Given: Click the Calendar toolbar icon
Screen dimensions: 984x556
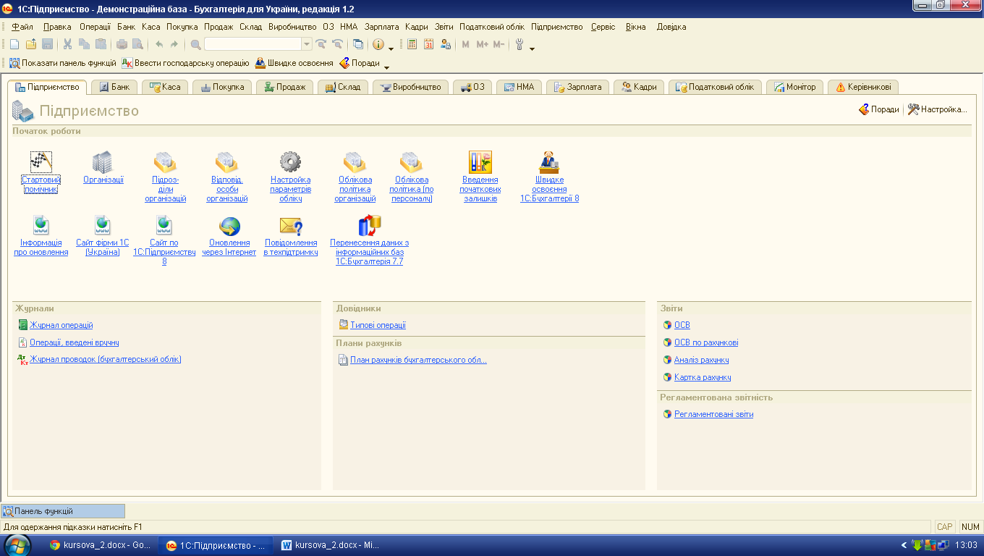Looking at the screenshot, I should coord(429,44).
